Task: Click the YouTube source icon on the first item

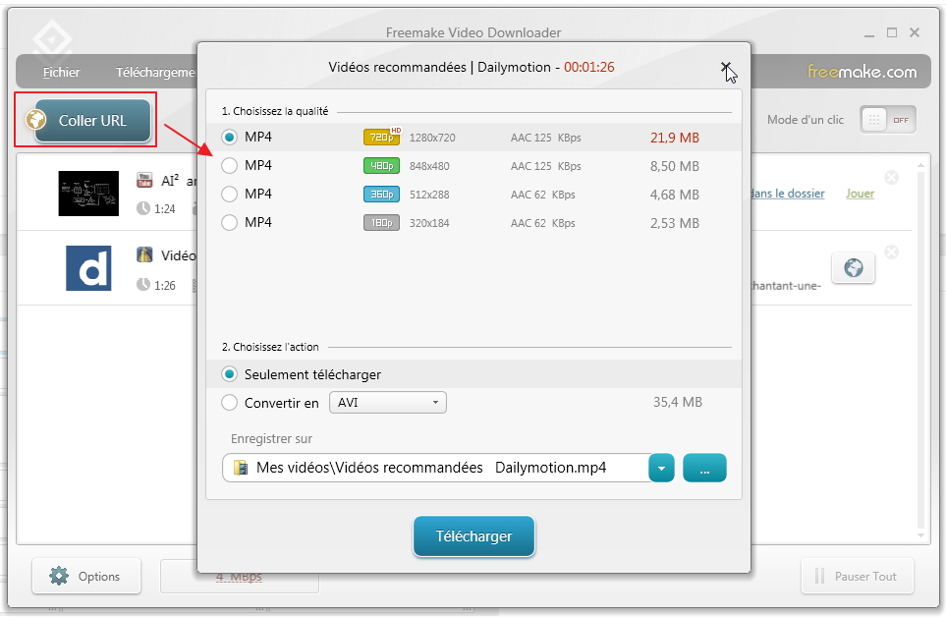Action: [x=144, y=180]
